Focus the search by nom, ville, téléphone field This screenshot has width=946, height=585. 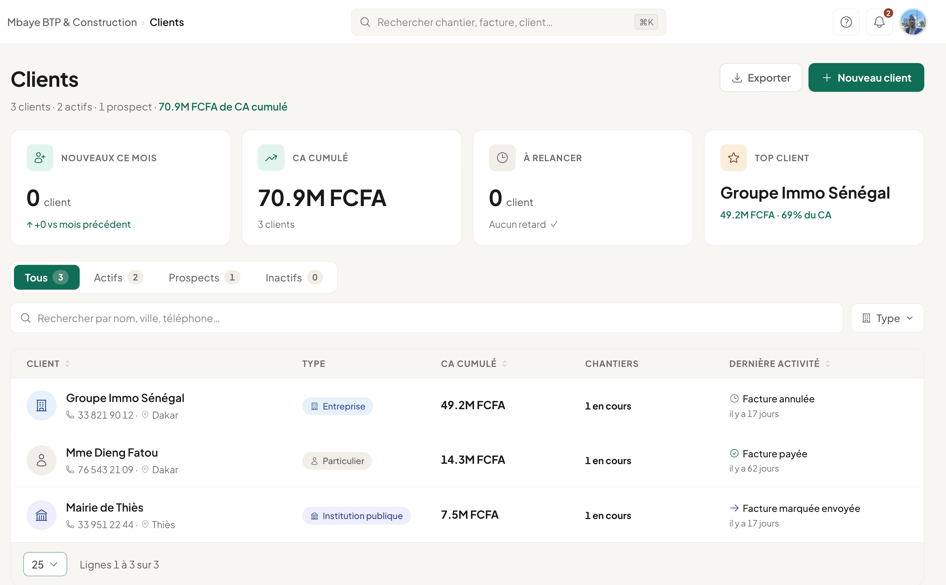pos(427,318)
